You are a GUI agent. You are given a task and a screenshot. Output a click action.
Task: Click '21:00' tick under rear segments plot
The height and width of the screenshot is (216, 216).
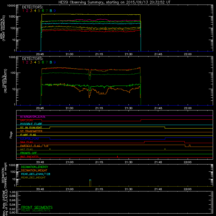point(70,108)
